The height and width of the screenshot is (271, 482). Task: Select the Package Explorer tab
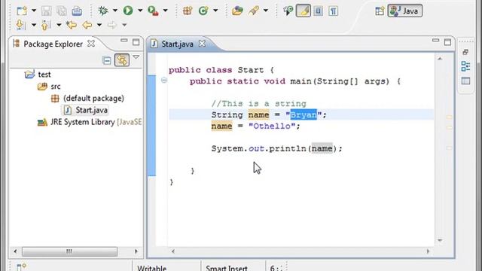tap(53, 44)
